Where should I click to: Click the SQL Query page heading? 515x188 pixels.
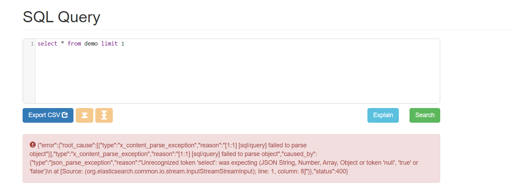point(61,17)
